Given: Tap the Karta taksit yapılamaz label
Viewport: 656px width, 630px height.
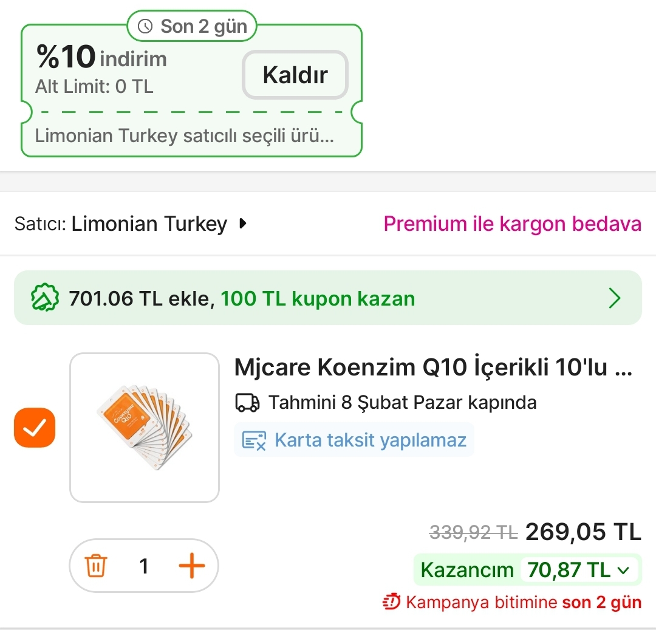Looking at the screenshot, I should coord(371,440).
